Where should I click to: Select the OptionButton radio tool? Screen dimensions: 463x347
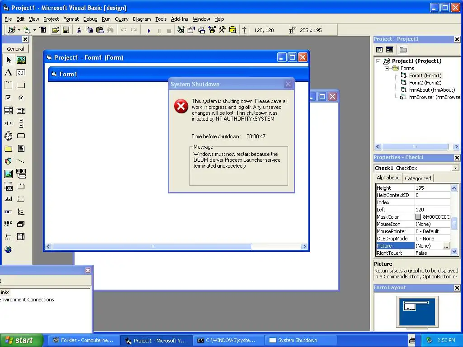(x=21, y=98)
